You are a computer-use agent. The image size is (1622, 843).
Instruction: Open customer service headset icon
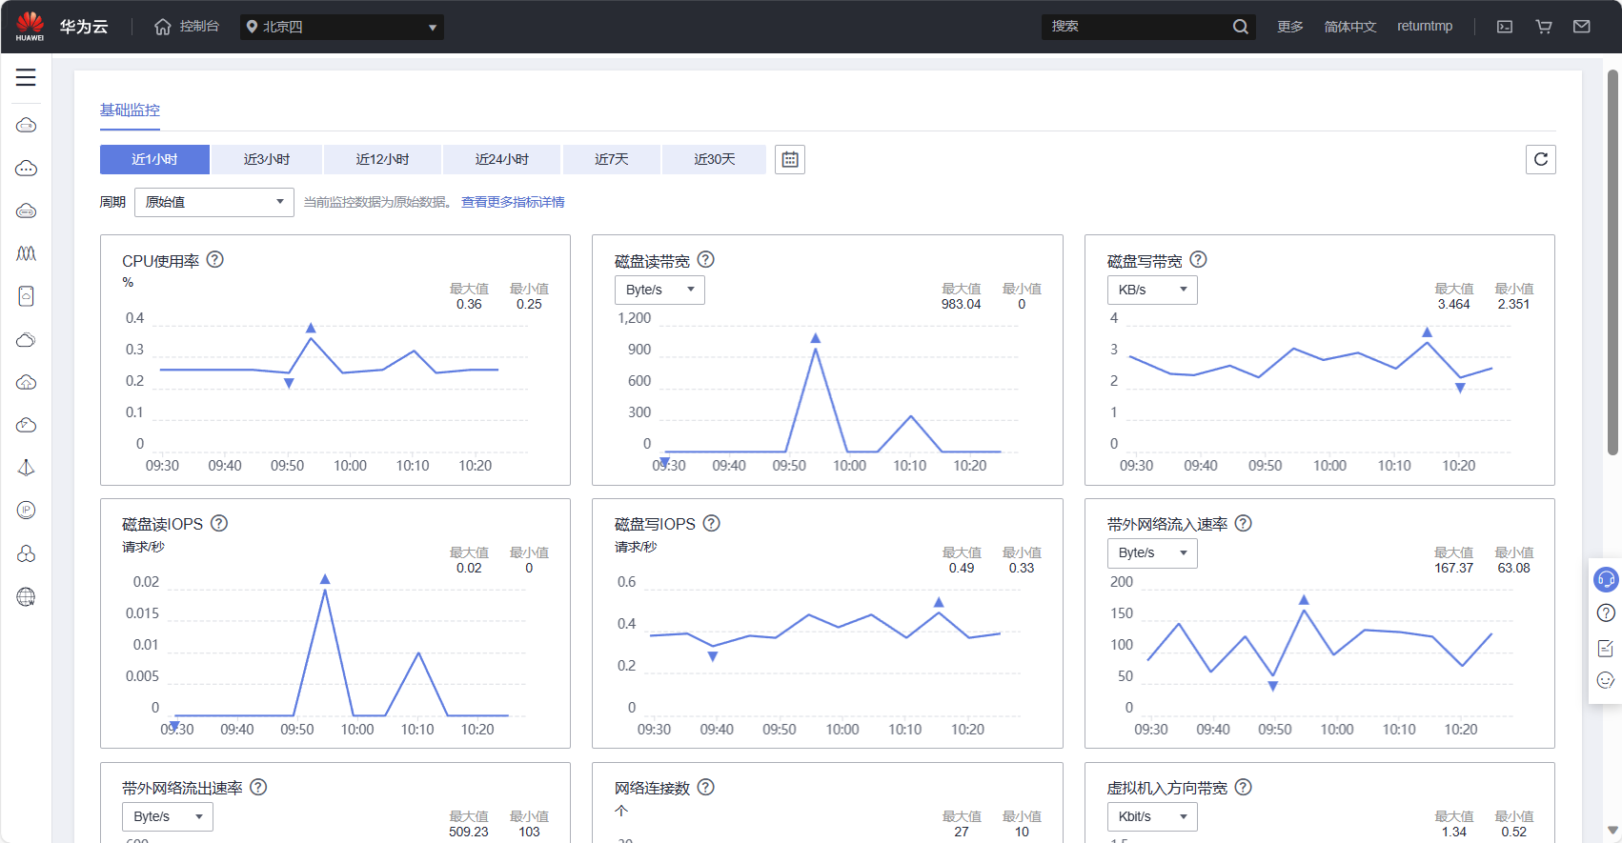1606,578
